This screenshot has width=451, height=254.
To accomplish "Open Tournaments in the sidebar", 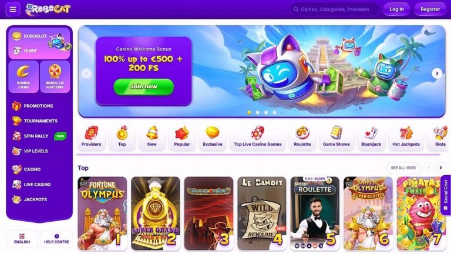I will pos(39,121).
